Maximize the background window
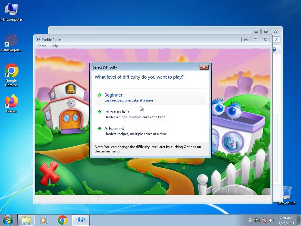The width and height of the screenshot is (301, 226). click(x=266, y=31)
